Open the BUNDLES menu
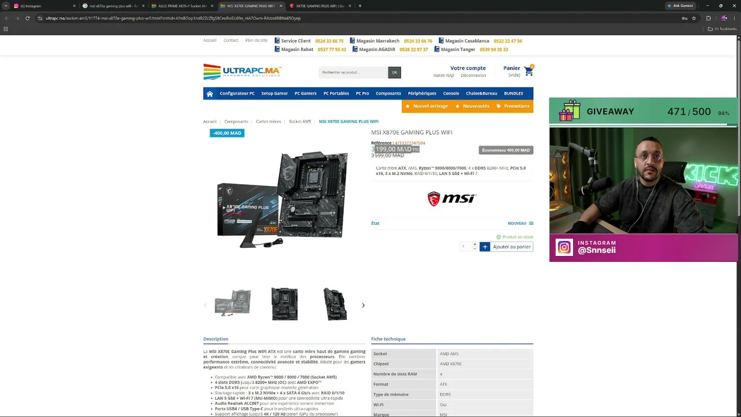741x417 pixels. (513, 93)
